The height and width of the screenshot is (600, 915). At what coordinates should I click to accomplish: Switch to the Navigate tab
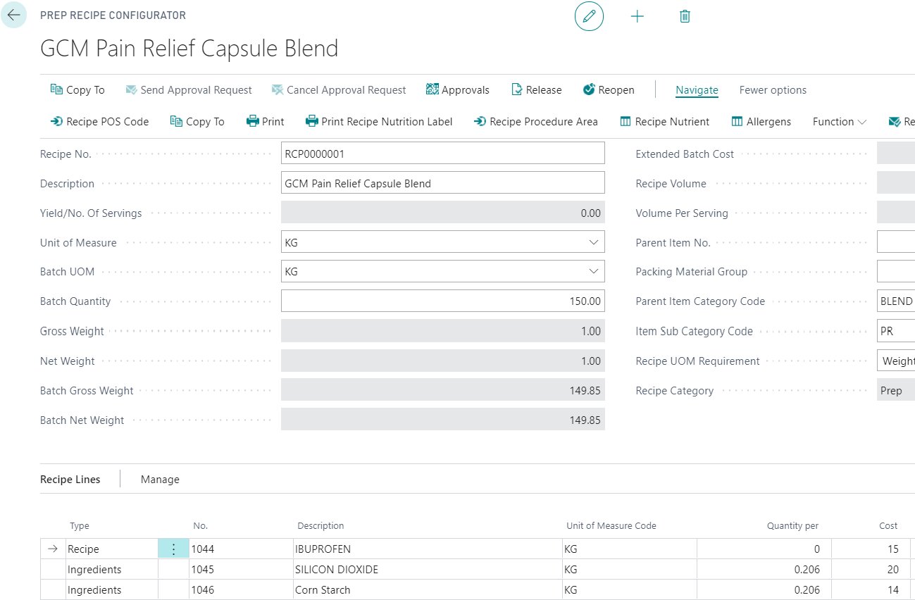coord(697,90)
